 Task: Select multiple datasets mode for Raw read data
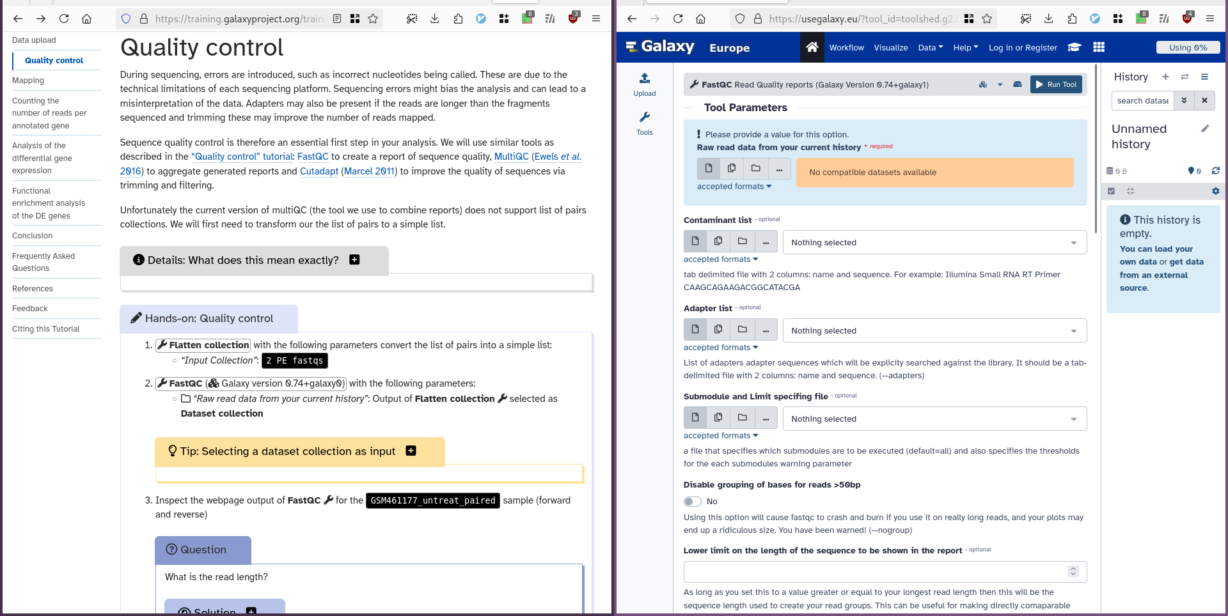(x=732, y=168)
